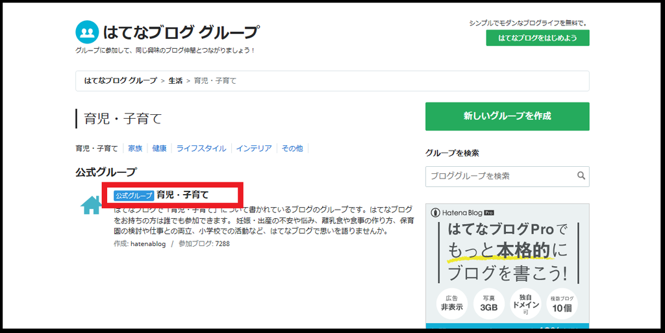This screenshot has height=333, width=665.
Task: Switch to the ライフスタイル category
Action: coord(201,148)
